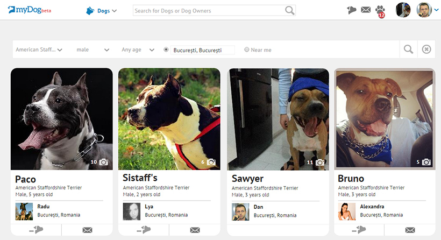Select the București location radio button
This screenshot has height=240, width=441.
pos(166,50)
